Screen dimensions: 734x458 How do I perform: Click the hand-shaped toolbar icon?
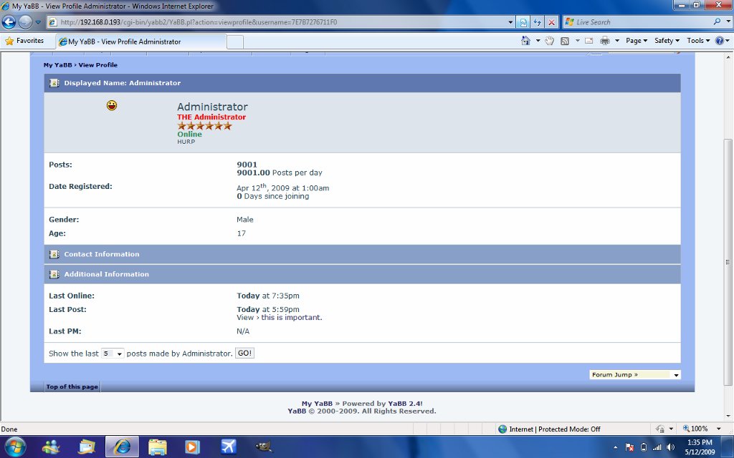click(x=550, y=41)
